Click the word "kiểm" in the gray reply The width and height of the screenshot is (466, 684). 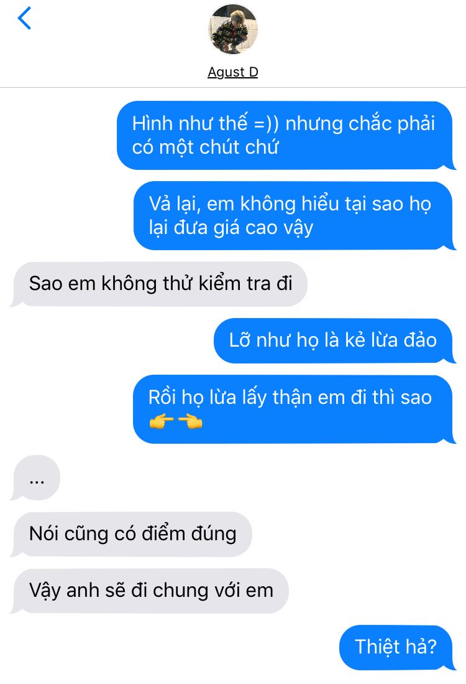click(219, 284)
